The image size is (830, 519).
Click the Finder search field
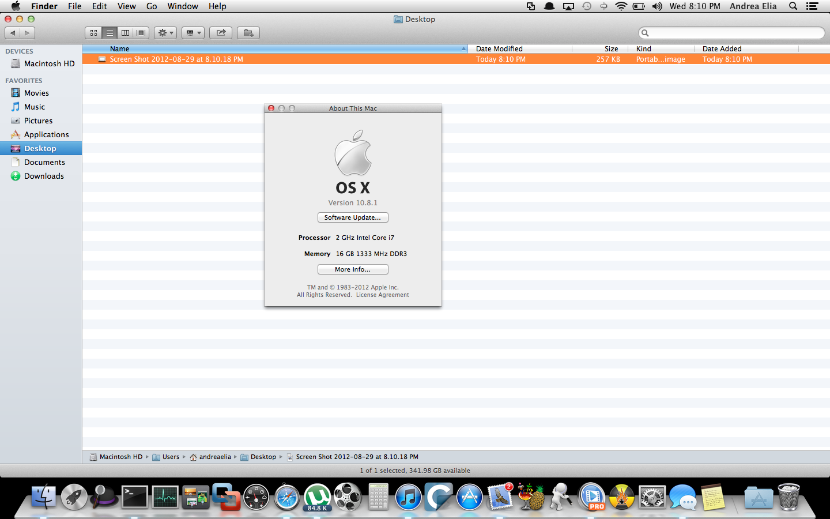(731, 33)
